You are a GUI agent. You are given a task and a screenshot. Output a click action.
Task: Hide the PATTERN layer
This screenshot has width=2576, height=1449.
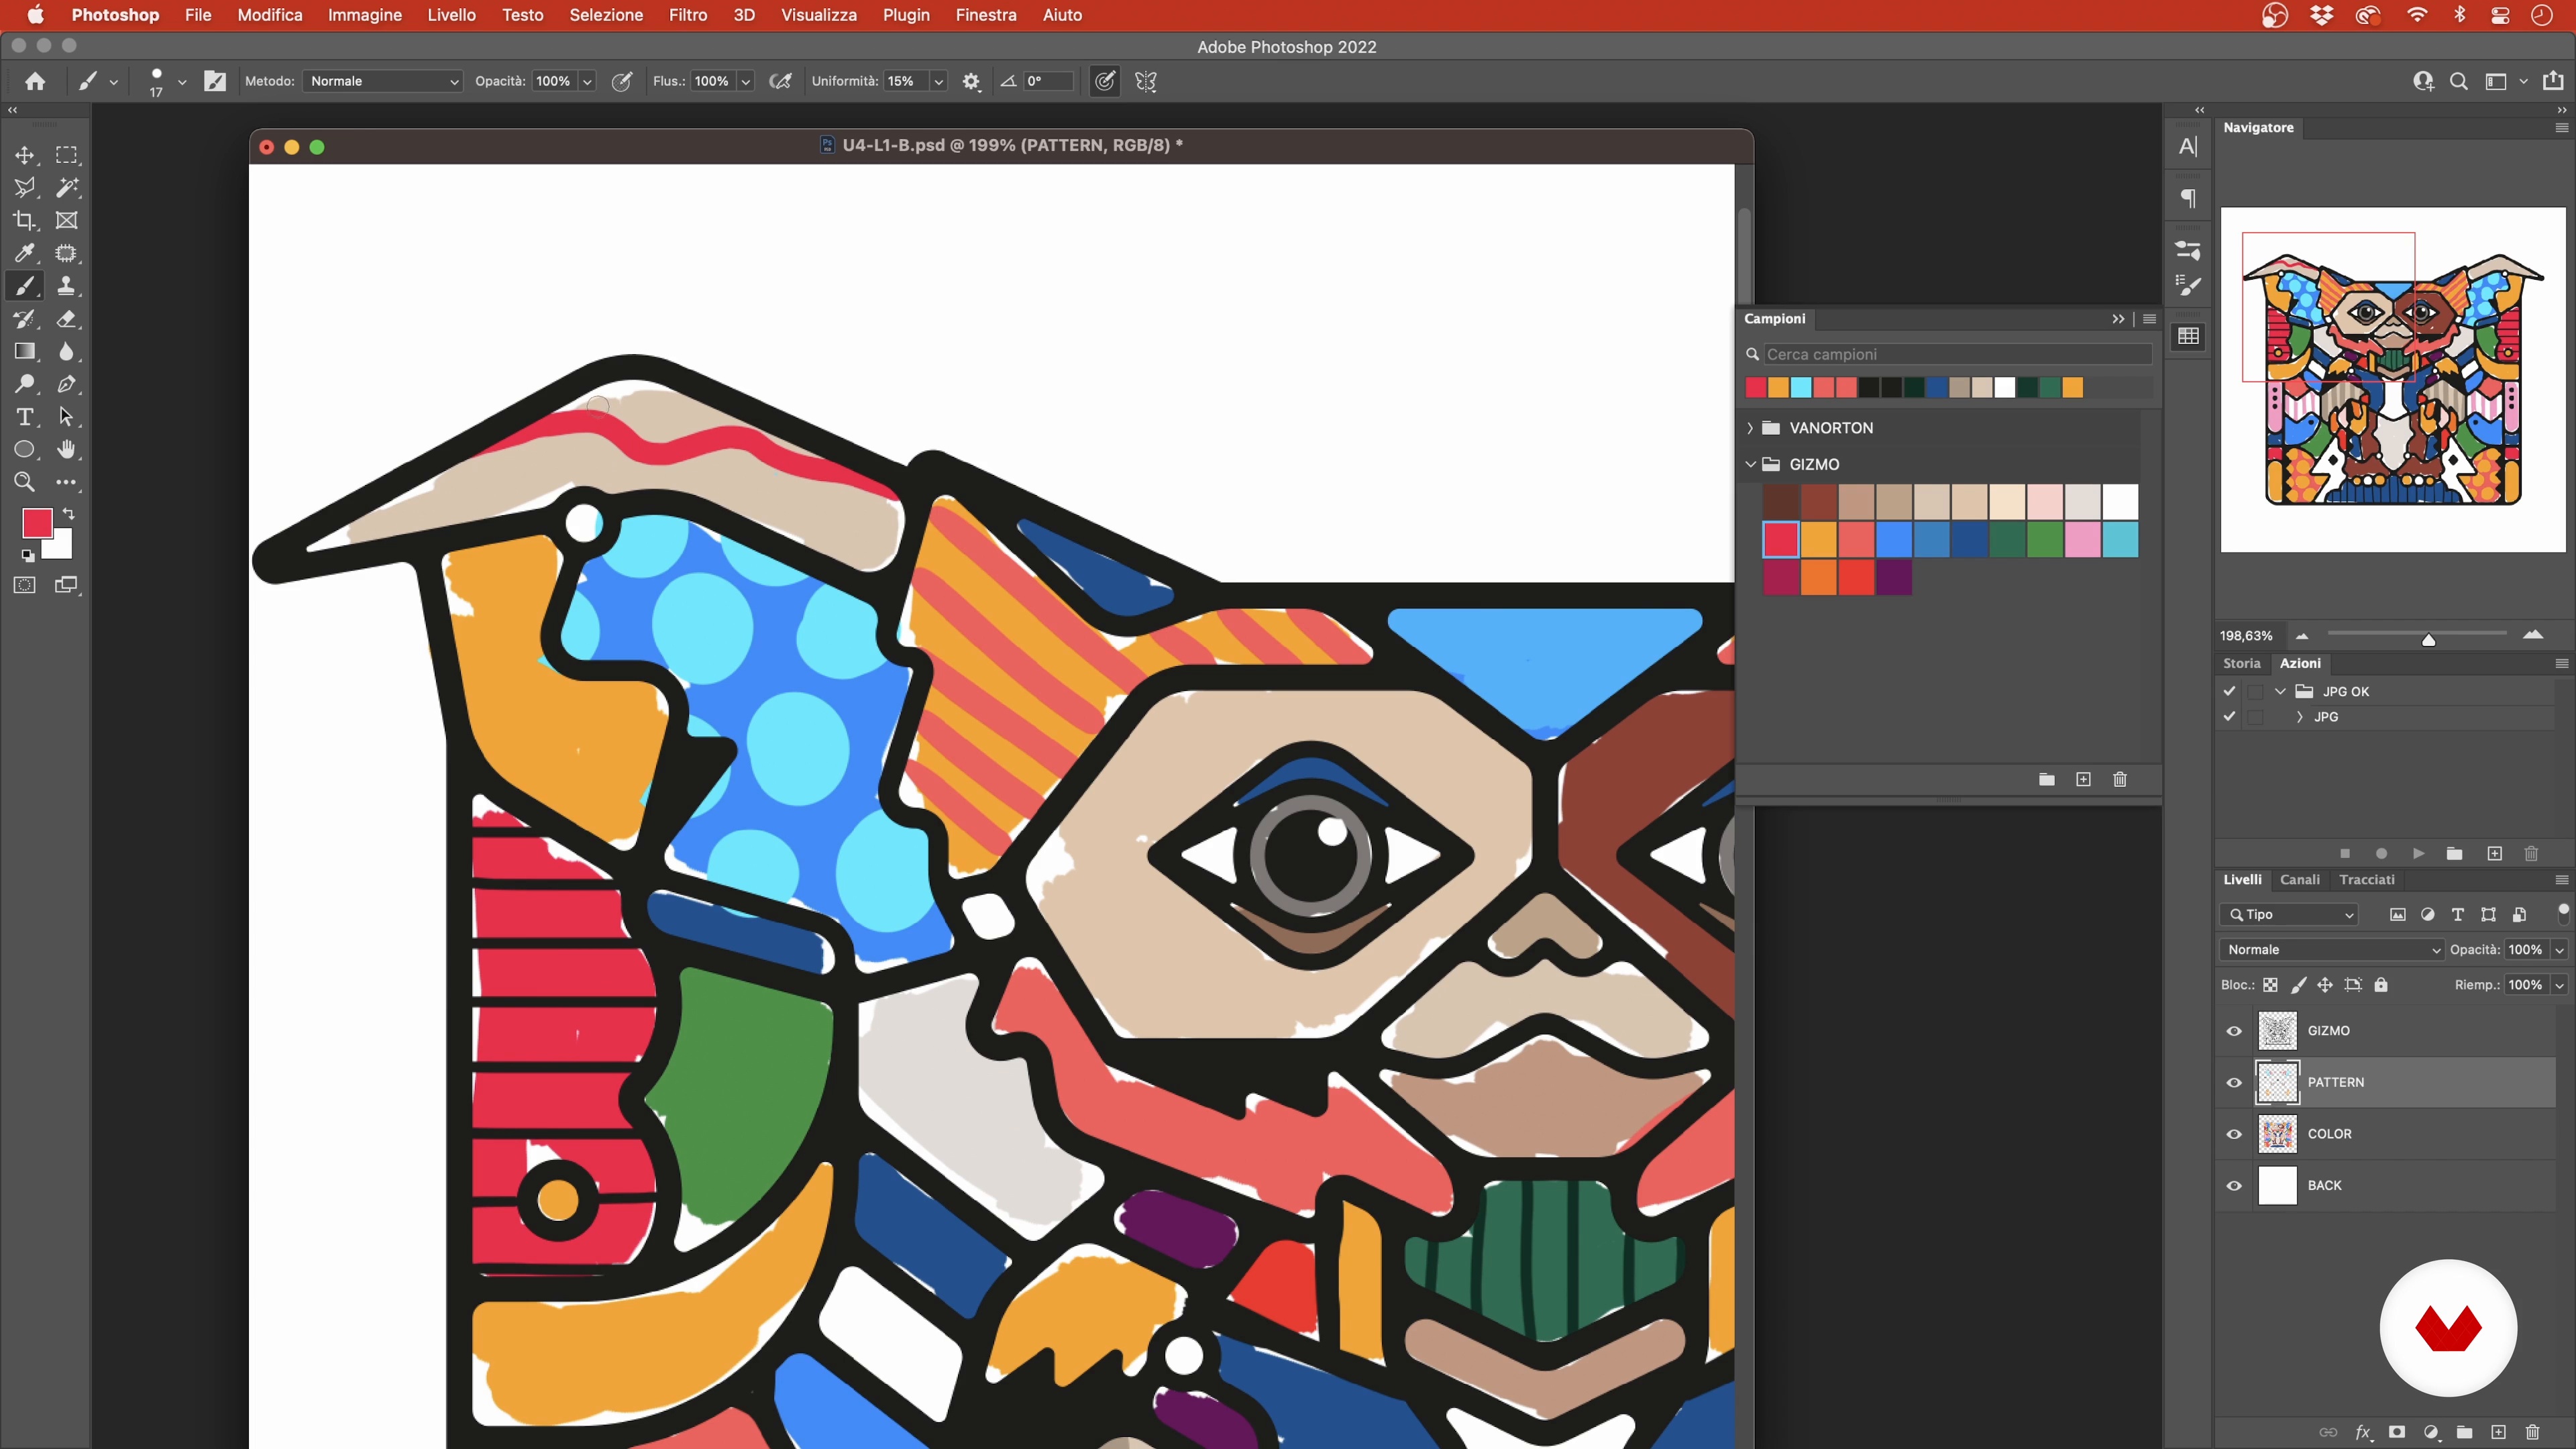(x=2234, y=1083)
